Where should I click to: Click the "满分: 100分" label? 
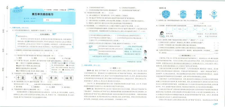tap(30, 21)
